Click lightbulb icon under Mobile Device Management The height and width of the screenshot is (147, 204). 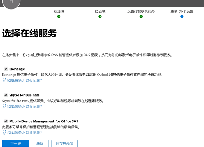coord(4,132)
